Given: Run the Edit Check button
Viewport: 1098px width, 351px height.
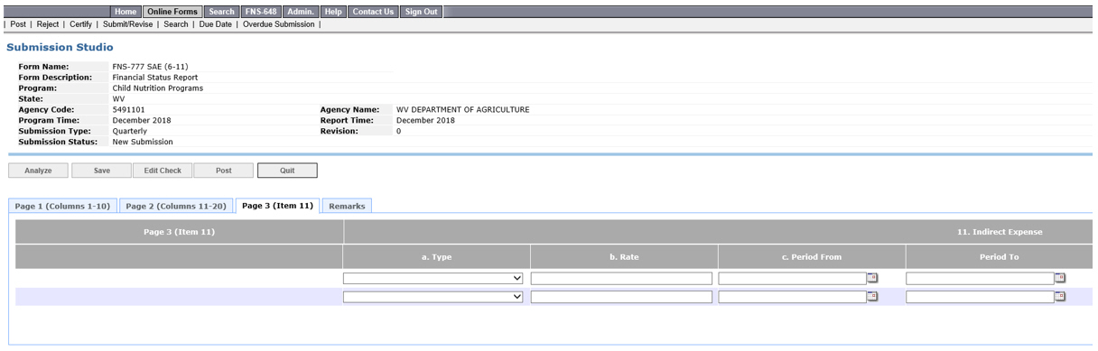Looking at the screenshot, I should 163,170.
